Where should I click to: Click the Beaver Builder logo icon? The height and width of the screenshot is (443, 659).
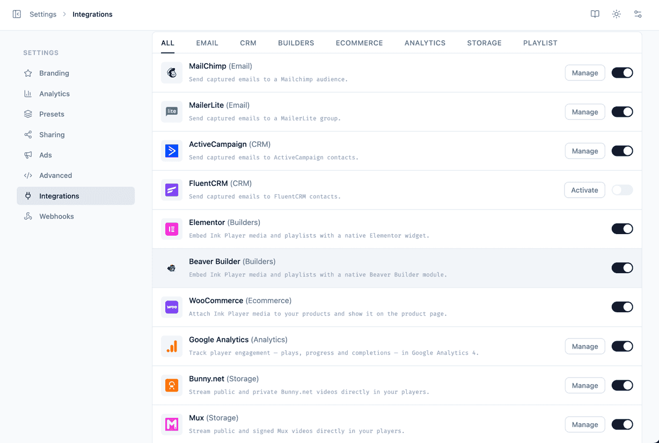[x=172, y=268]
